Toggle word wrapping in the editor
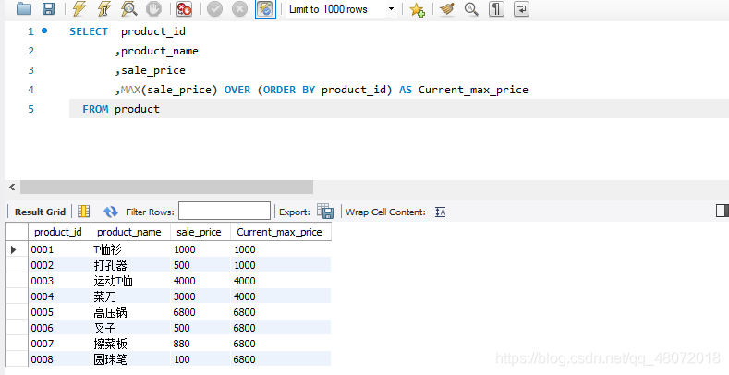 [522, 9]
